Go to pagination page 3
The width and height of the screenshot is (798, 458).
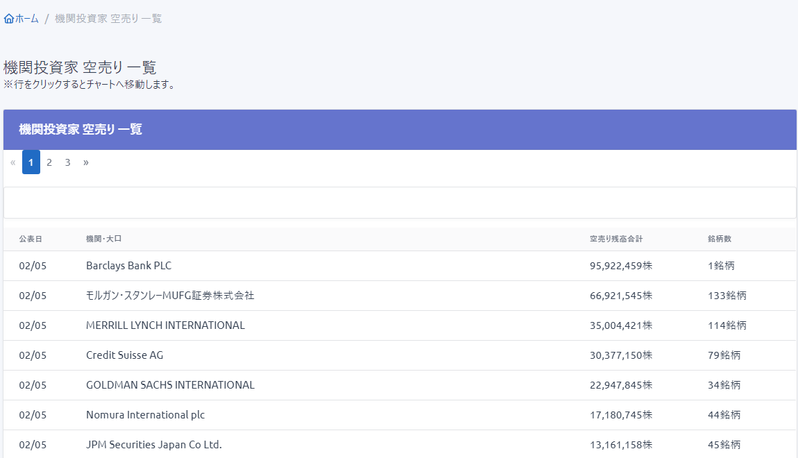tap(67, 162)
